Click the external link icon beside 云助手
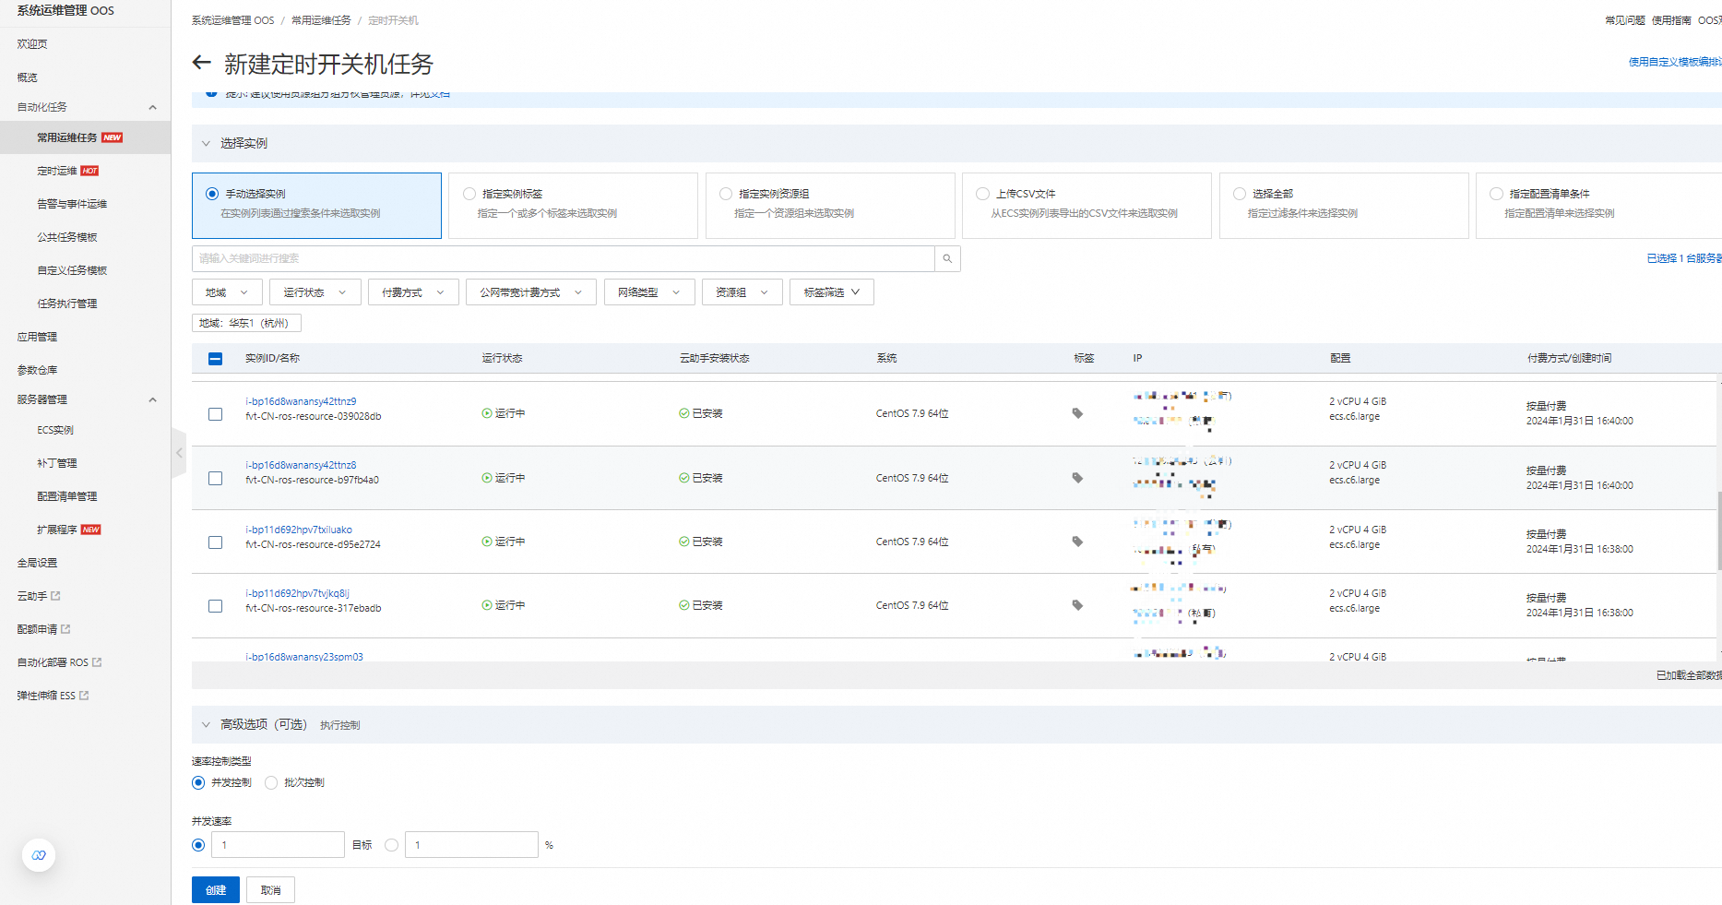Image resolution: width=1722 pixels, height=905 pixels. (56, 596)
